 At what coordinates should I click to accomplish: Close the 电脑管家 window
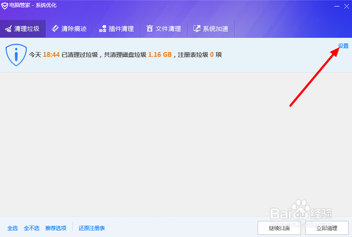[346, 7]
